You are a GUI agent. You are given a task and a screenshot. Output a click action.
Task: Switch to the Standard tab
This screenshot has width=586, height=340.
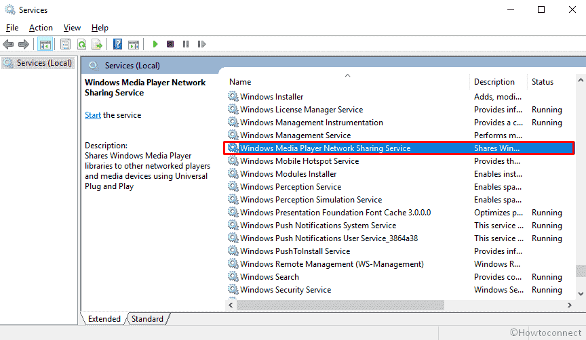pos(147,319)
